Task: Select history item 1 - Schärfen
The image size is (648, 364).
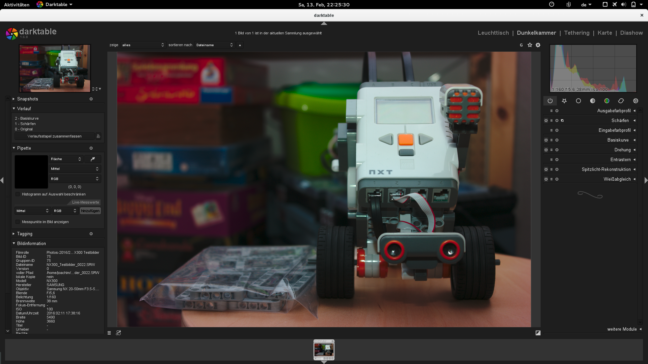Action: [25, 124]
